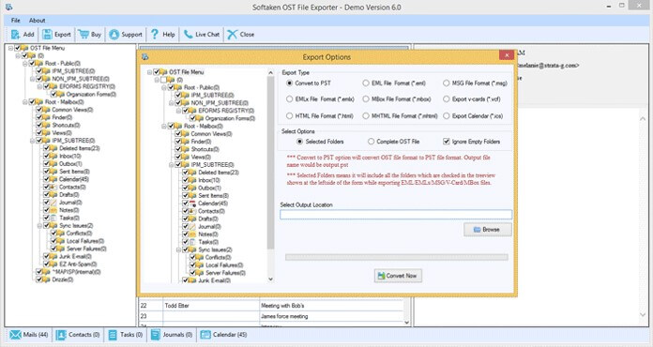Image resolution: width=653 pixels, height=347 pixels.
Task: Click the Add file toolbar icon
Action: (x=15, y=35)
